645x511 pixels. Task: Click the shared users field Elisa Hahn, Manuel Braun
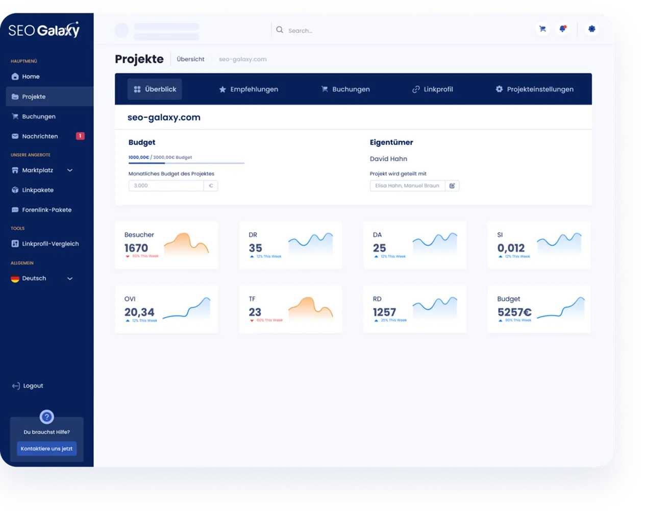click(x=407, y=186)
